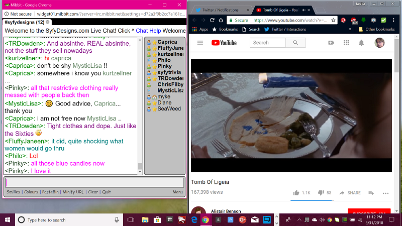Viewport: 402px width, 226px height.
Task: Open Alistair Benson's channel
Action: pyautogui.click(x=226, y=211)
